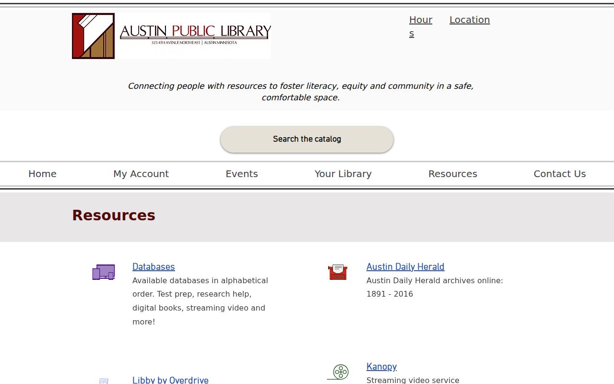Open the Location link
Viewport: 614px width, 384px height.
(470, 20)
